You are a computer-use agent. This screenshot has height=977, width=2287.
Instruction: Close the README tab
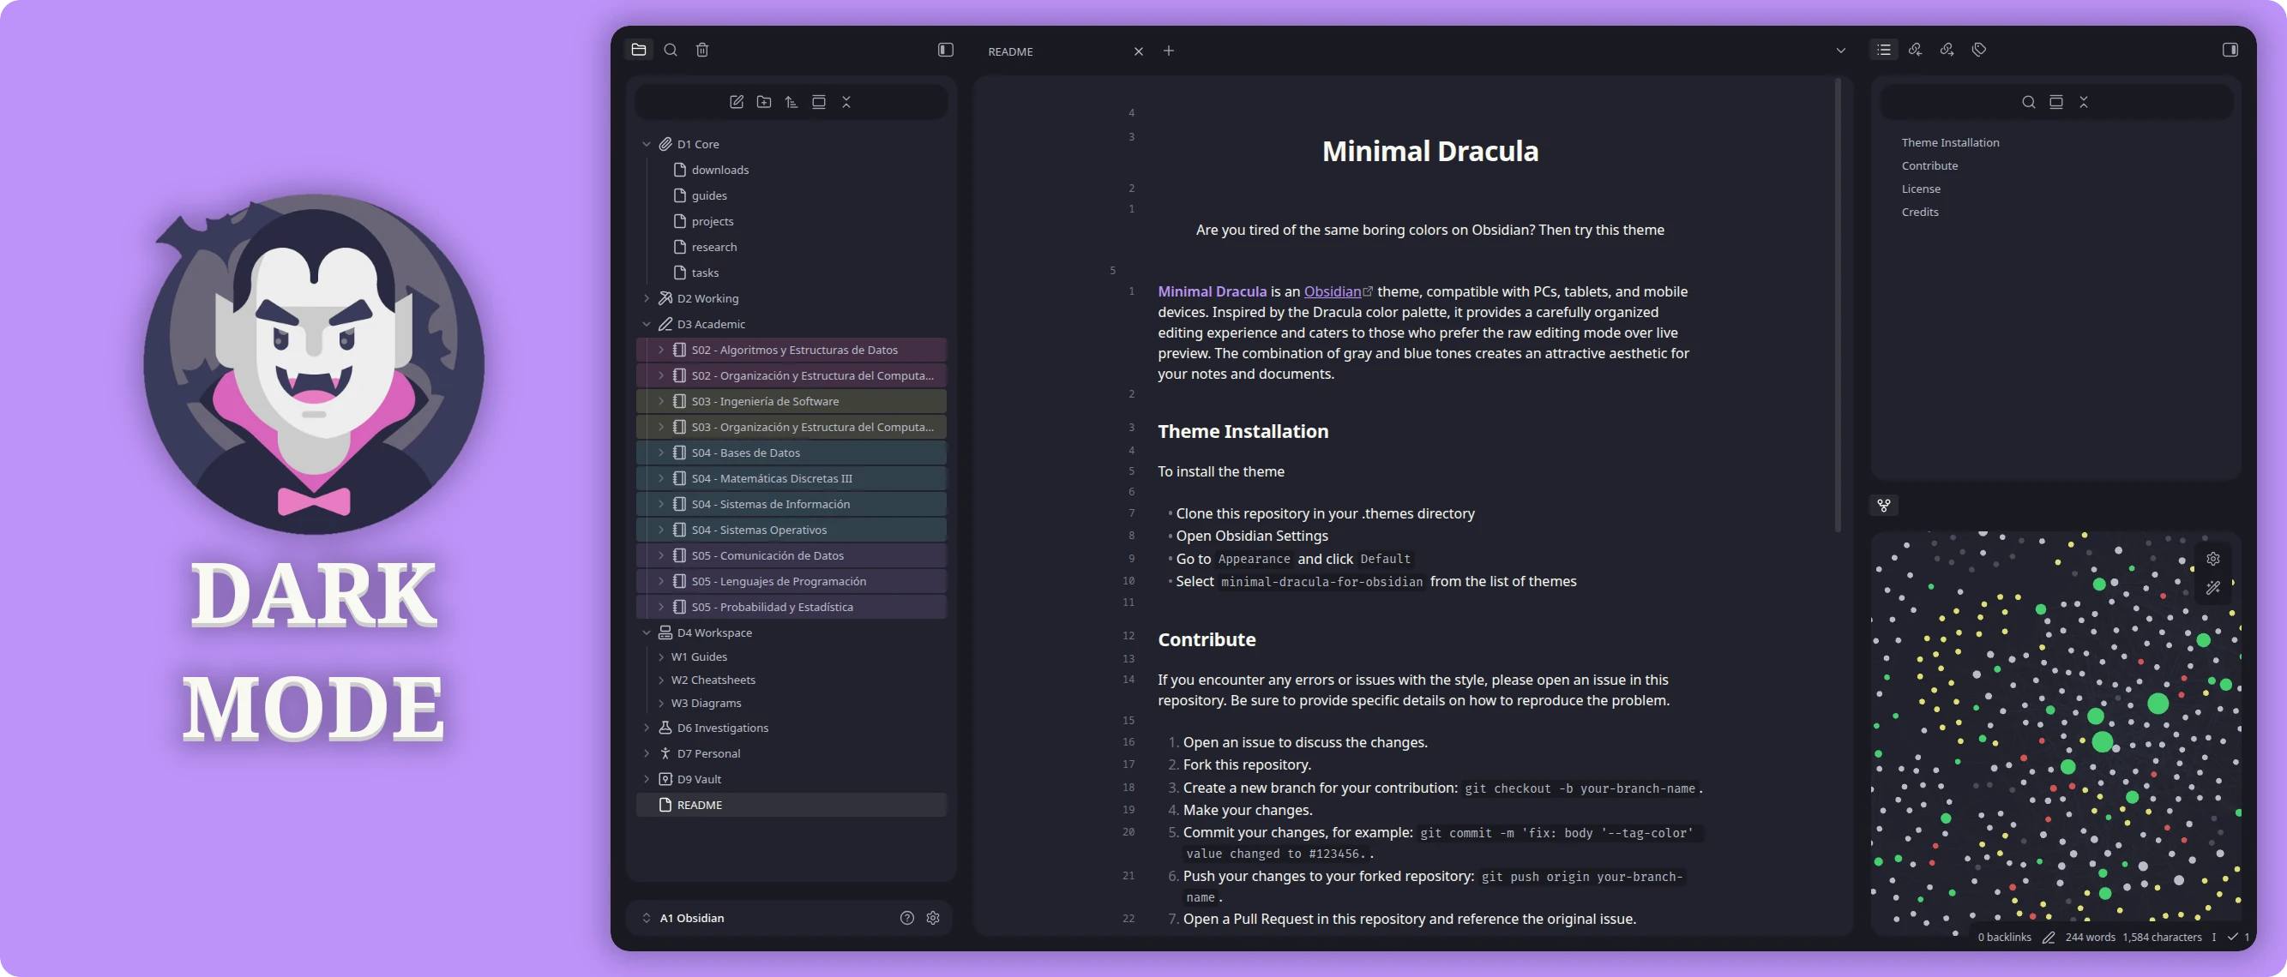(1138, 51)
